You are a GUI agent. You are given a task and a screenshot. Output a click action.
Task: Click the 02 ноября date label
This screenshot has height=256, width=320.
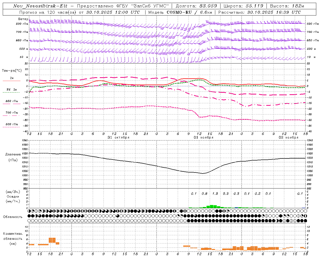(288, 137)
